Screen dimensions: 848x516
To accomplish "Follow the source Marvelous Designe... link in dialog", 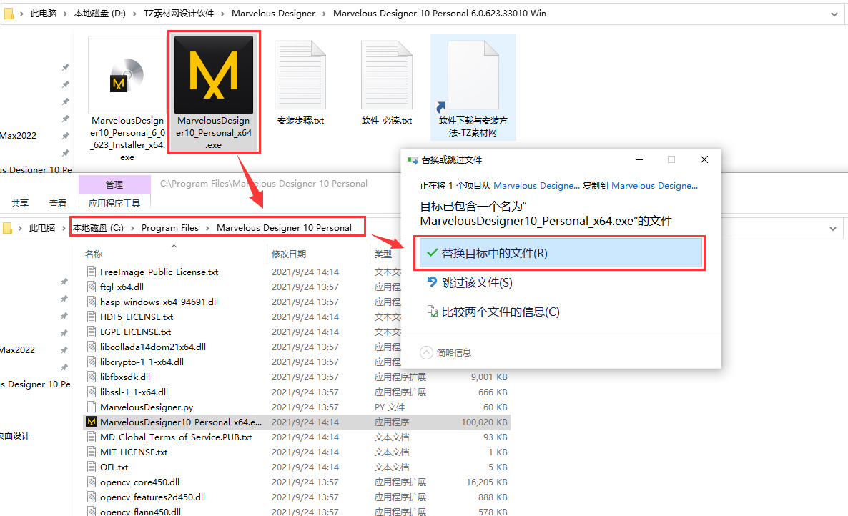I will (x=536, y=185).
